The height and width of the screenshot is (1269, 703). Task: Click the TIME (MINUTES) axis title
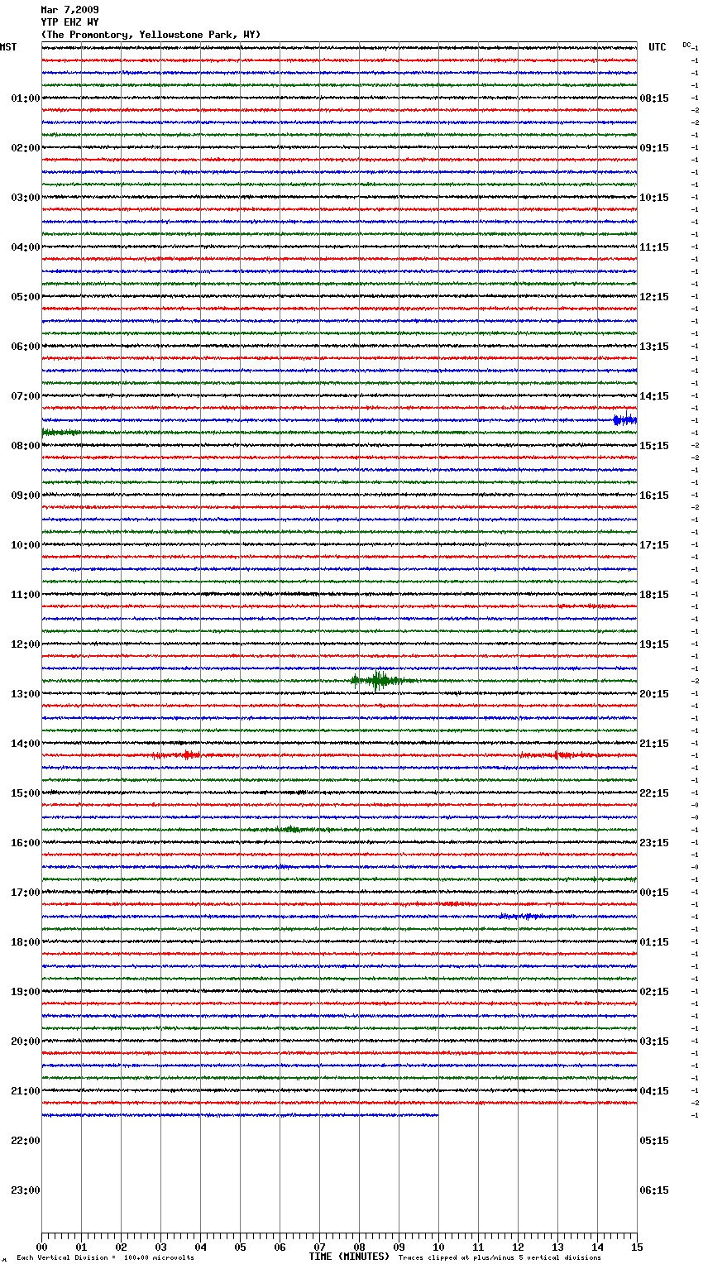[x=349, y=1257]
